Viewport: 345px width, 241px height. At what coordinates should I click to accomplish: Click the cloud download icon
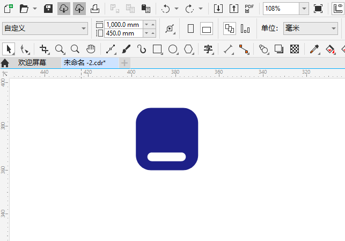64,9
